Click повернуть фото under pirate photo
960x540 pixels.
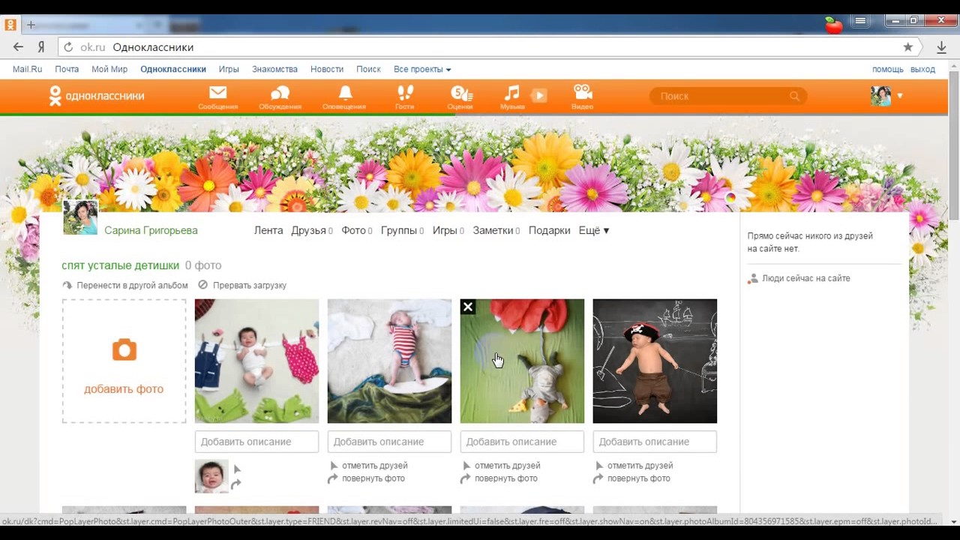click(639, 478)
